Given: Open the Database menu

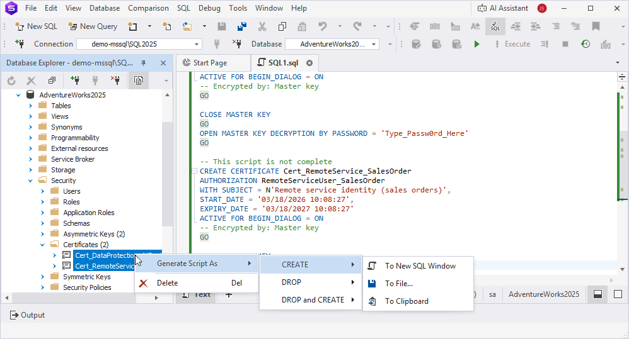Looking at the screenshot, I should click(x=105, y=8).
